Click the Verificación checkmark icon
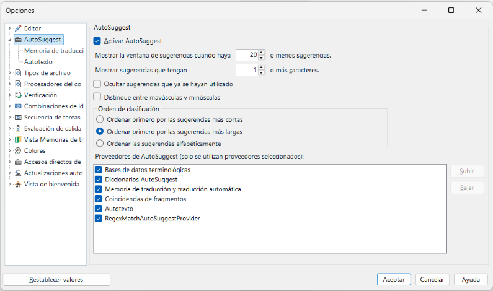493x291 pixels. pos(18,95)
